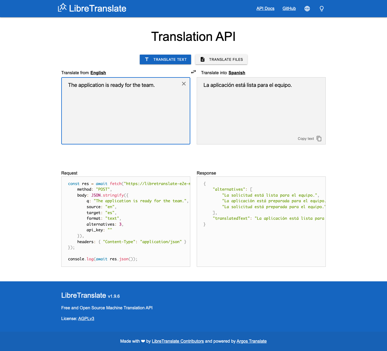The height and width of the screenshot is (351, 387).
Task: Click the 'target: "es"' line in Request
Action: coord(101,213)
